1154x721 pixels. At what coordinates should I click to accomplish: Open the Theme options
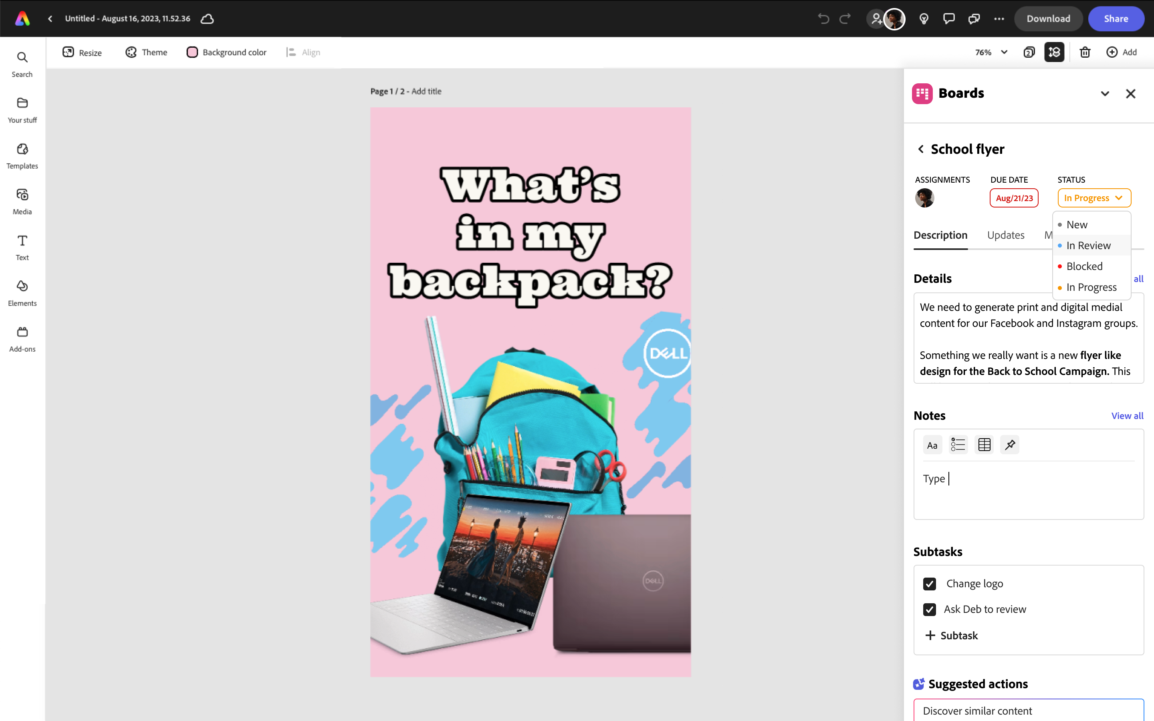click(x=146, y=52)
